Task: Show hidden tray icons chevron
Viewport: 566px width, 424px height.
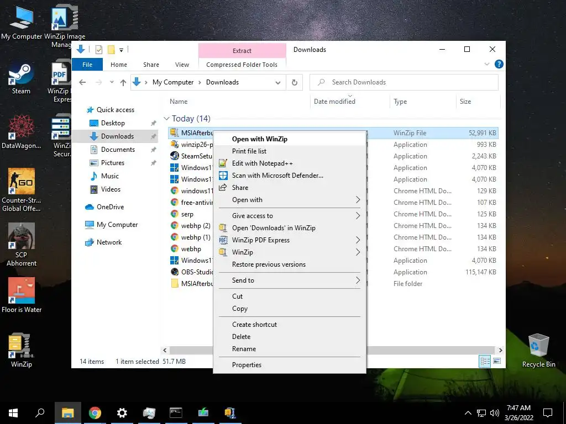Action: (x=468, y=413)
